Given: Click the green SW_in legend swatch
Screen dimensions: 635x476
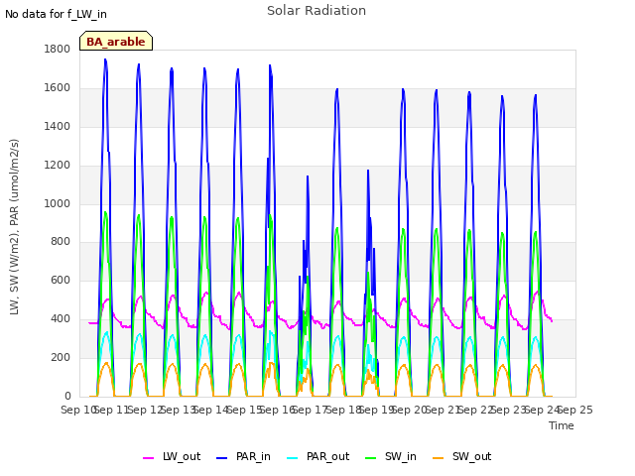Looking at the screenshot, I should point(370,458).
